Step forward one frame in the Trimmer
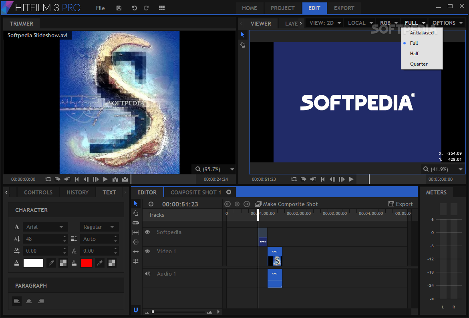The height and width of the screenshot is (318, 469). pyautogui.click(x=96, y=179)
